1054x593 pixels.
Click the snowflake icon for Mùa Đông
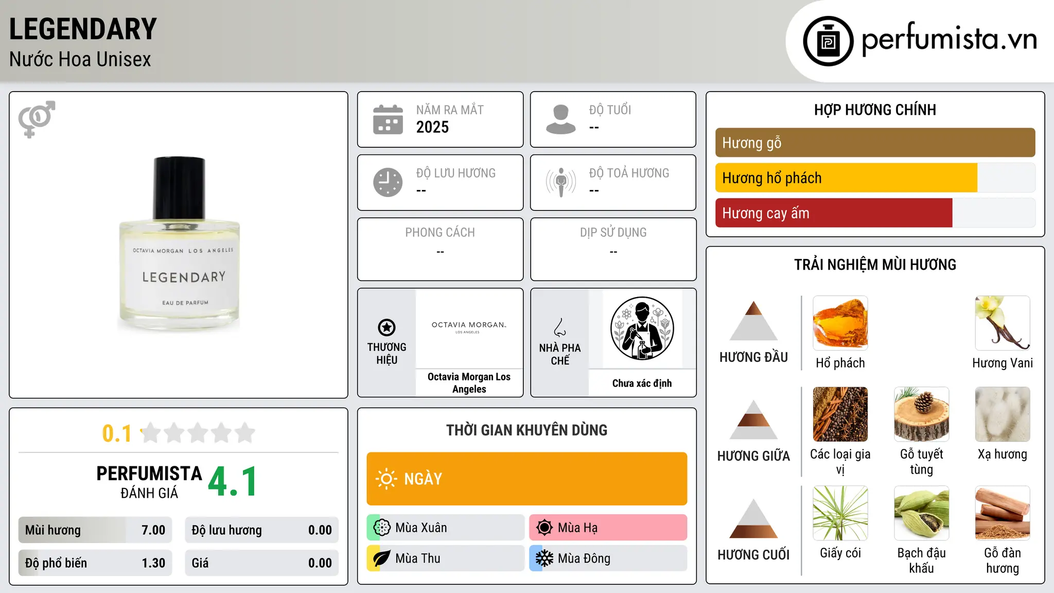coord(544,559)
